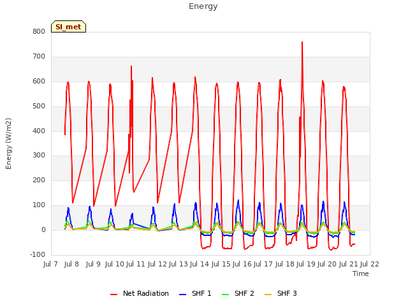Click the 500 y-axis tick label

pos(39,106)
